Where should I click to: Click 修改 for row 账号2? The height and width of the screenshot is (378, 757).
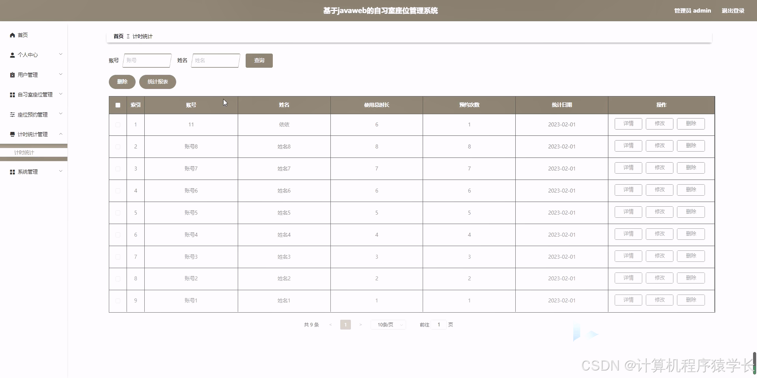(x=660, y=278)
